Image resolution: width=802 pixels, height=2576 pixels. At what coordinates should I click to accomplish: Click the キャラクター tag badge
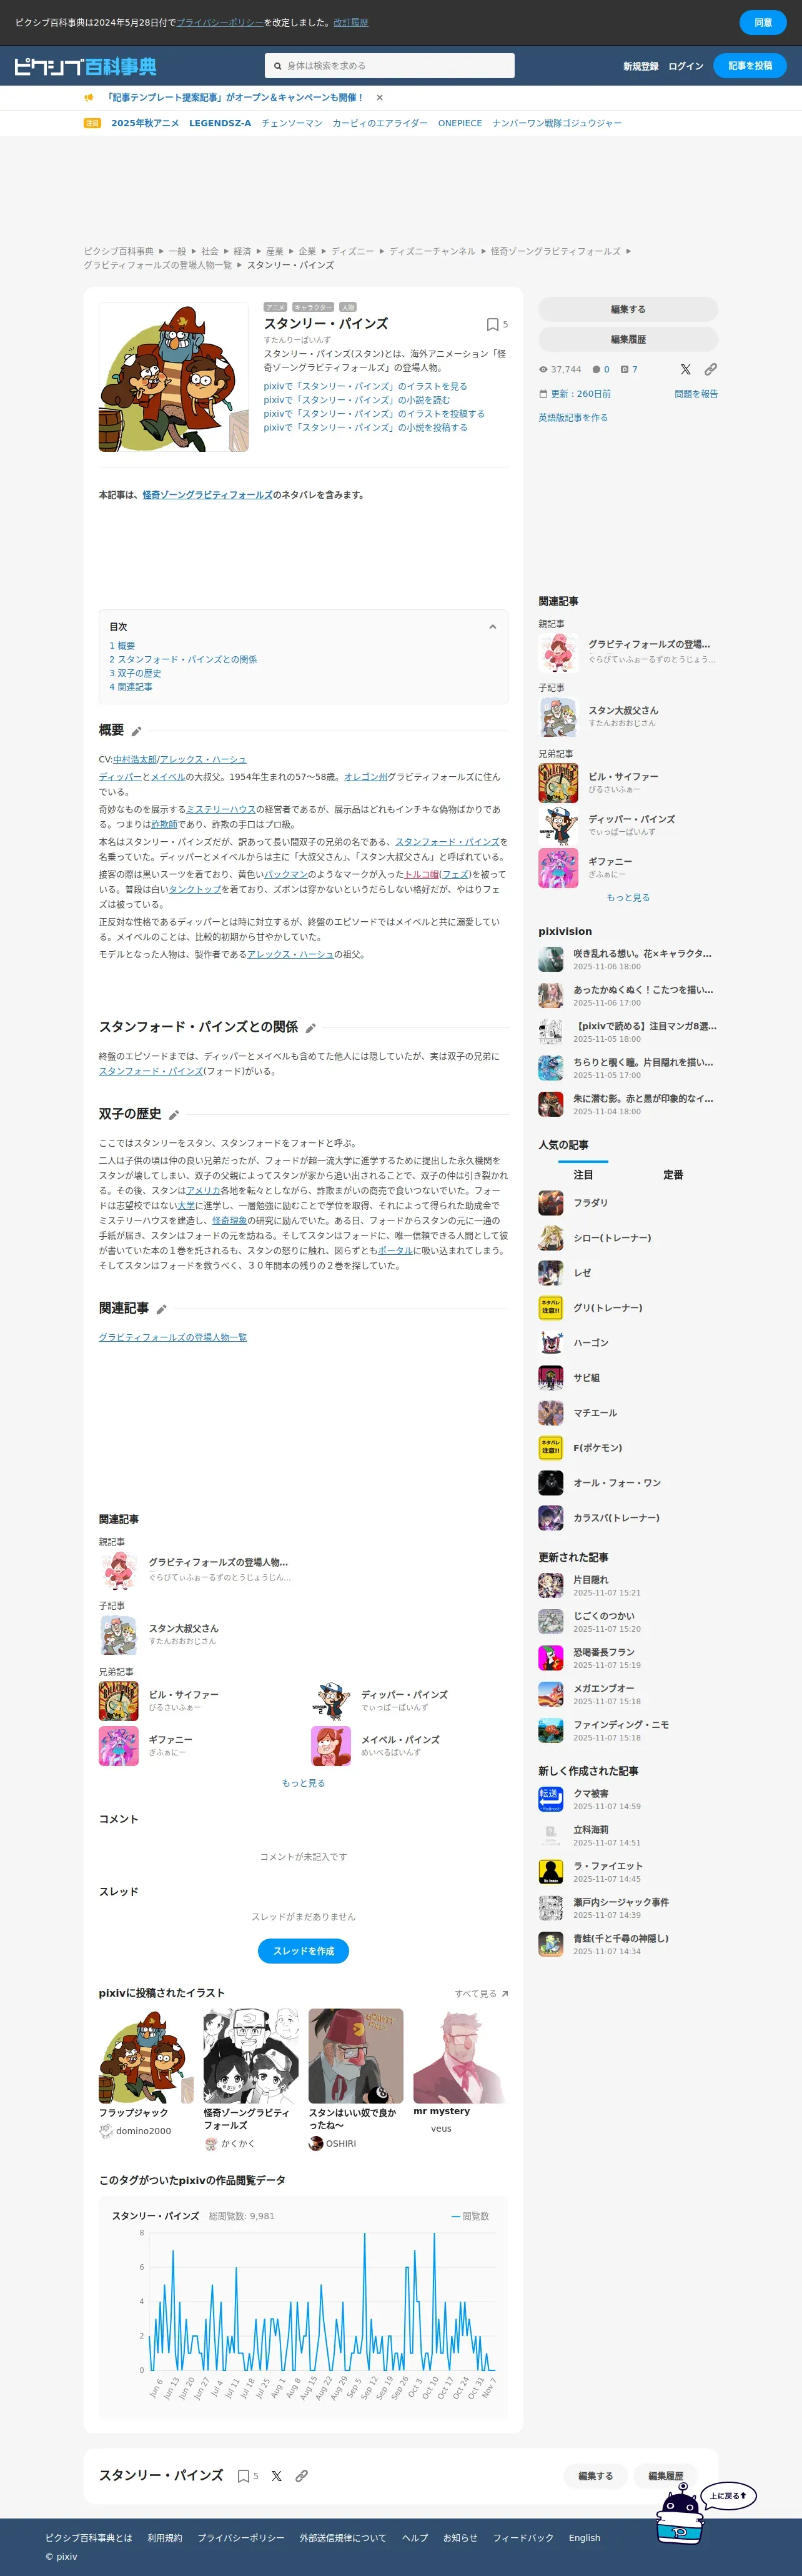click(x=313, y=307)
